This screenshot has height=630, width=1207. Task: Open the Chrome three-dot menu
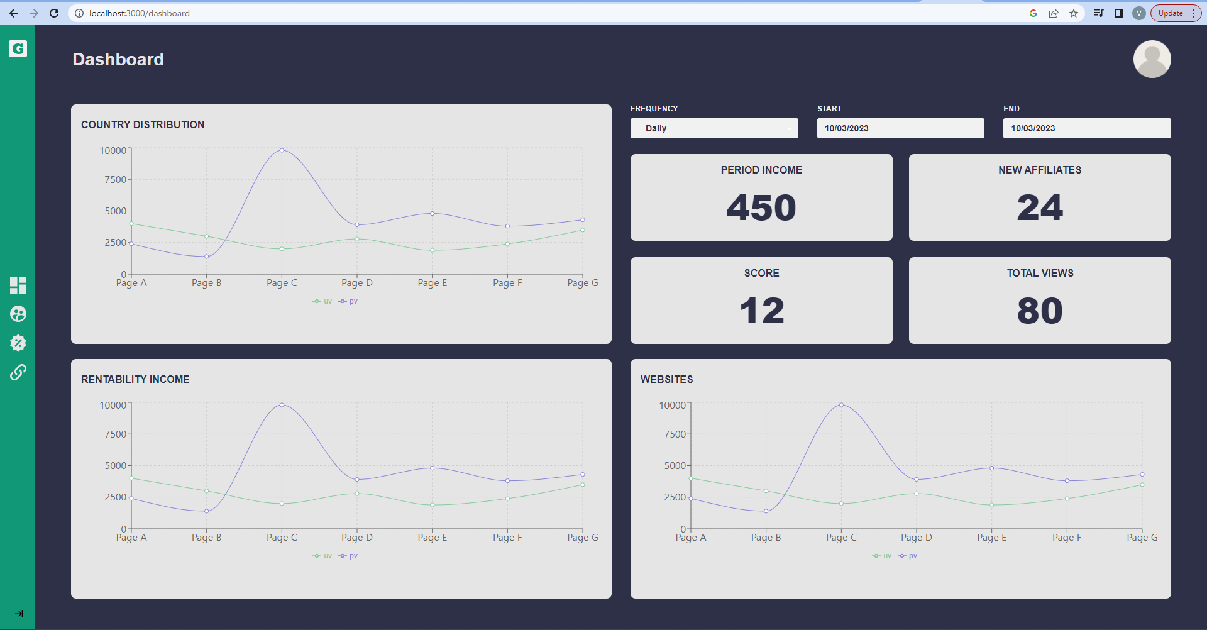tap(1193, 13)
